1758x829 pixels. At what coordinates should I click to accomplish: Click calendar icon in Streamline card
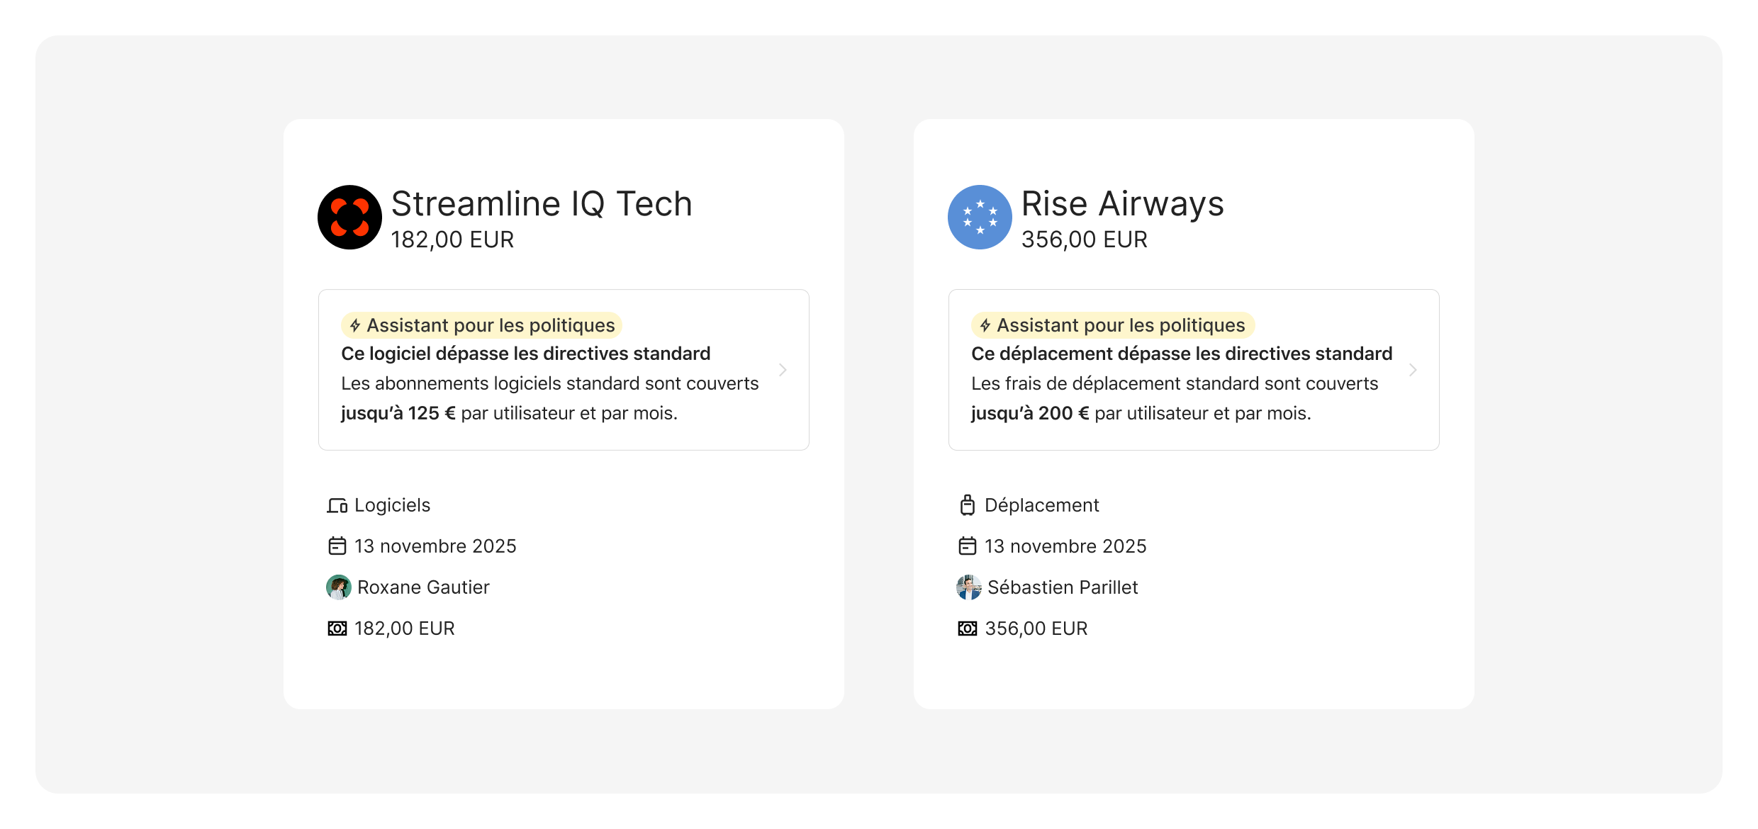[x=337, y=546]
